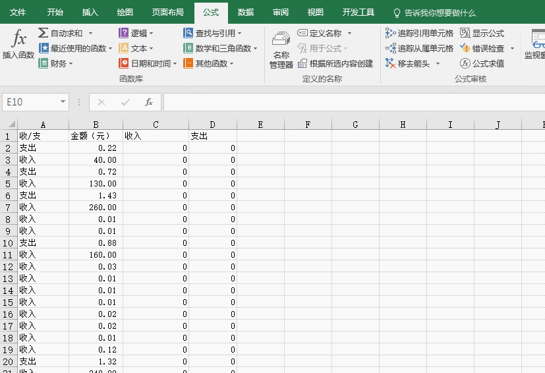Switch to the Review (审阅) tab
Image resolution: width=545 pixels, height=373 pixels.
pos(281,13)
